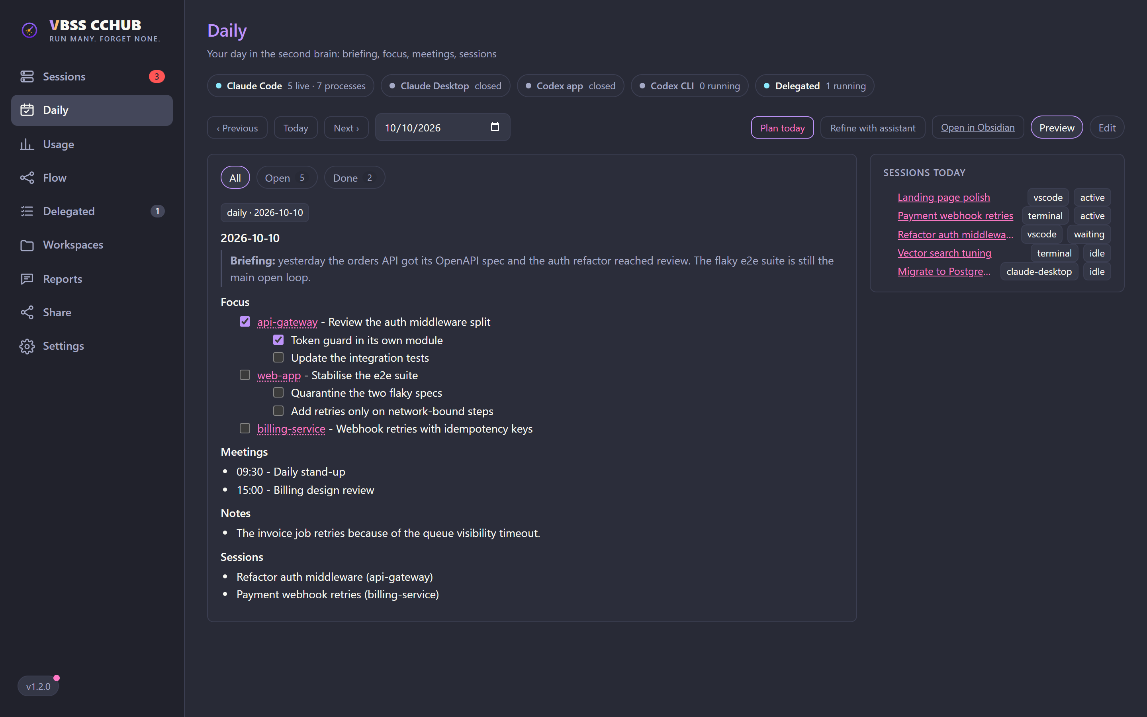Check Update the integration tests
The height and width of the screenshot is (717, 1147).
[x=278, y=357]
